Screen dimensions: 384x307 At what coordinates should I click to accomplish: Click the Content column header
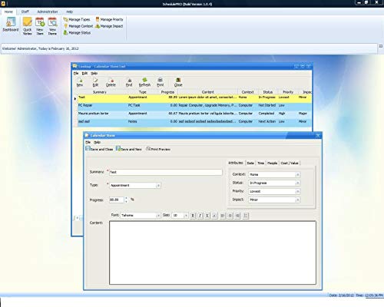point(207,92)
